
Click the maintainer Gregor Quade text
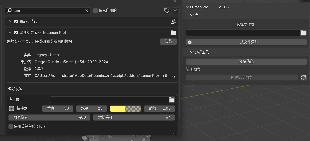click(x=71, y=62)
